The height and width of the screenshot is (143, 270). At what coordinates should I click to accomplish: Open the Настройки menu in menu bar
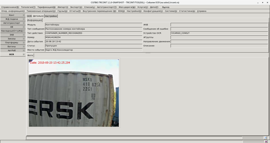click(134, 11)
